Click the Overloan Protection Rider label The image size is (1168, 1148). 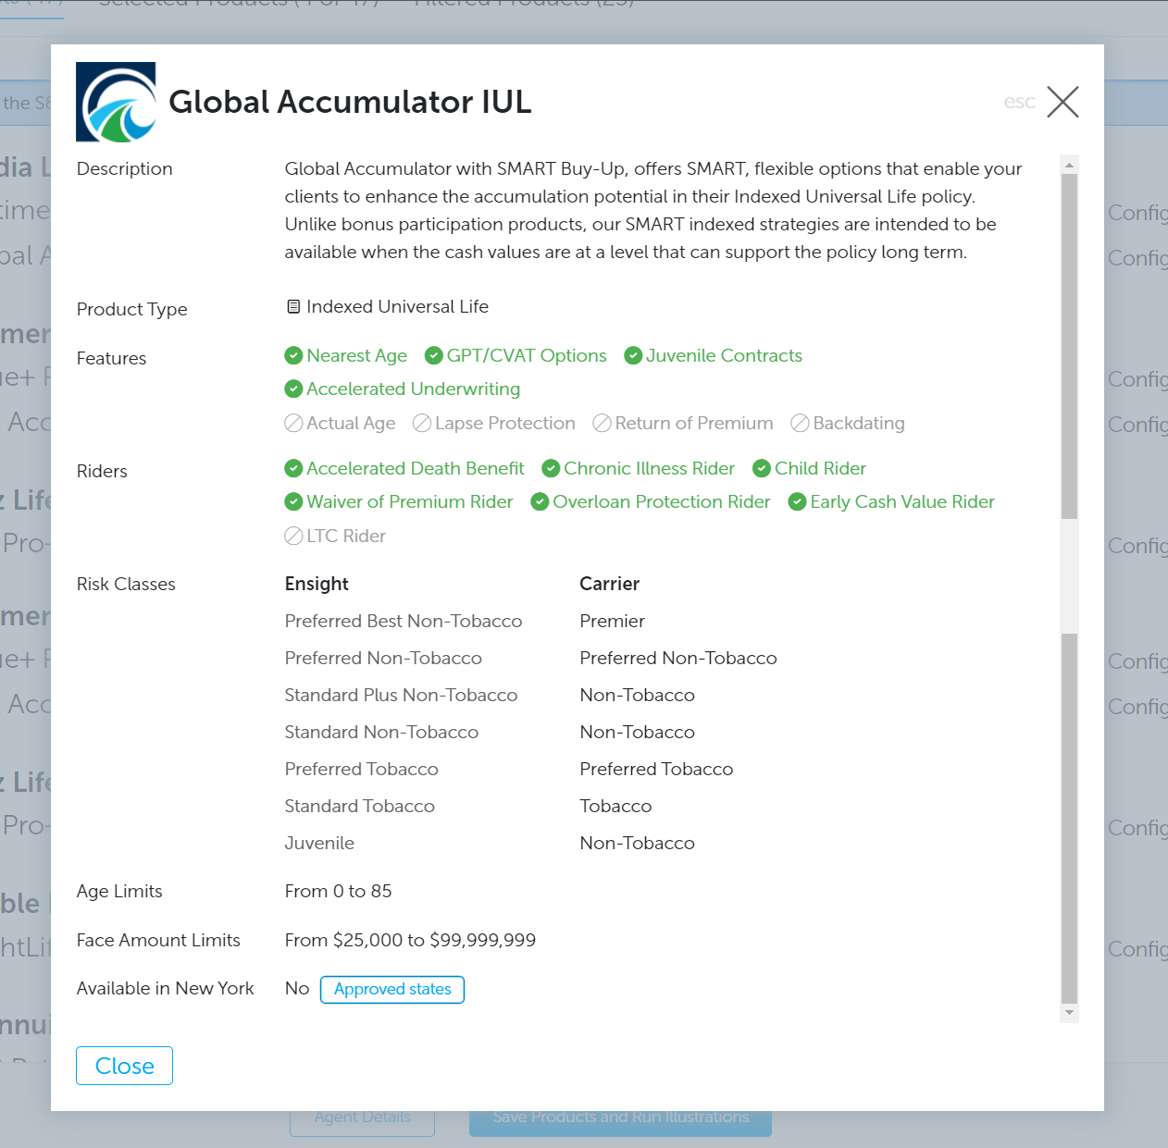click(x=662, y=501)
